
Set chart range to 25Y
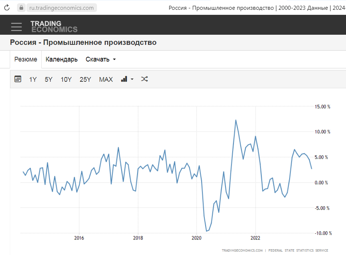pyautogui.click(x=85, y=80)
